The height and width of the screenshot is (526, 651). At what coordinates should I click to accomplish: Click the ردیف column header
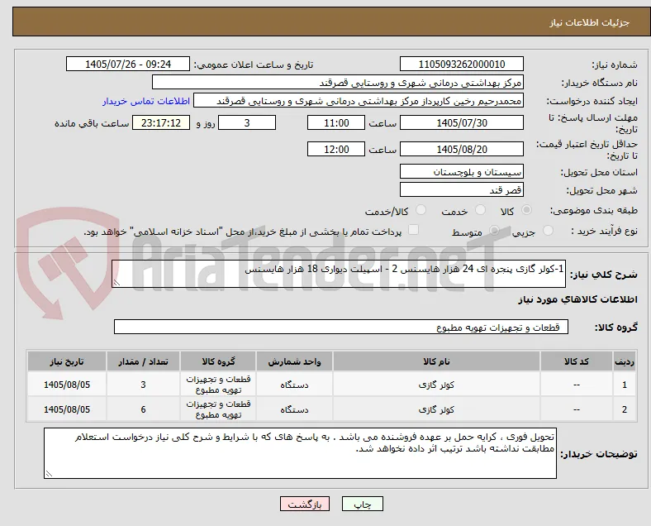tap(624, 361)
